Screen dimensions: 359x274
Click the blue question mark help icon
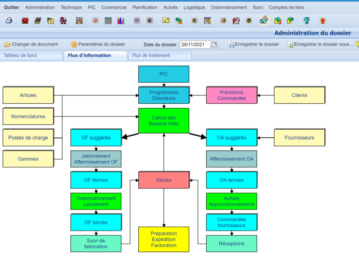coord(307,21)
